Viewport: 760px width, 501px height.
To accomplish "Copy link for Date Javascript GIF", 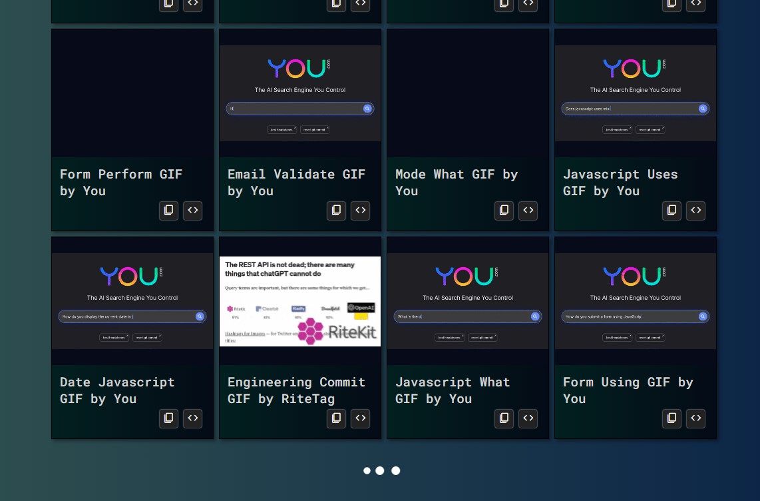I will 168,418.
